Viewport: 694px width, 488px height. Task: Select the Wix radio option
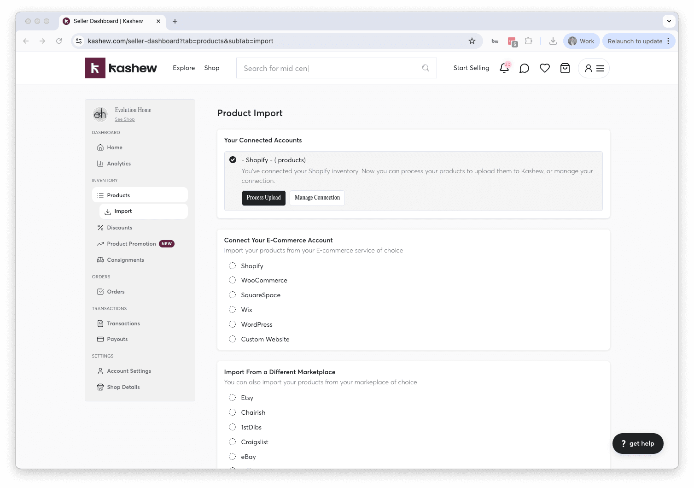click(x=233, y=310)
